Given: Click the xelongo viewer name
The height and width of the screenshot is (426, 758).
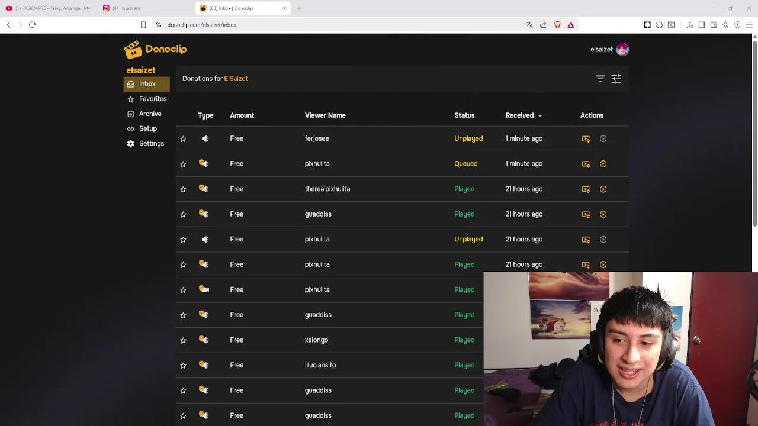Looking at the screenshot, I should [316, 340].
